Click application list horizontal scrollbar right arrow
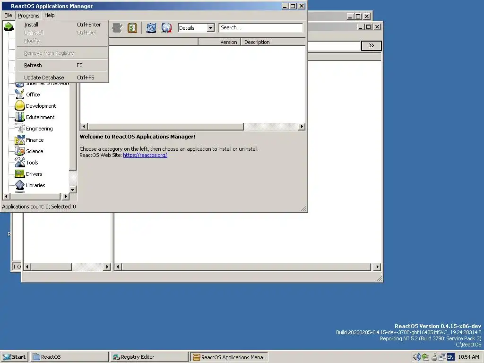 302,127
